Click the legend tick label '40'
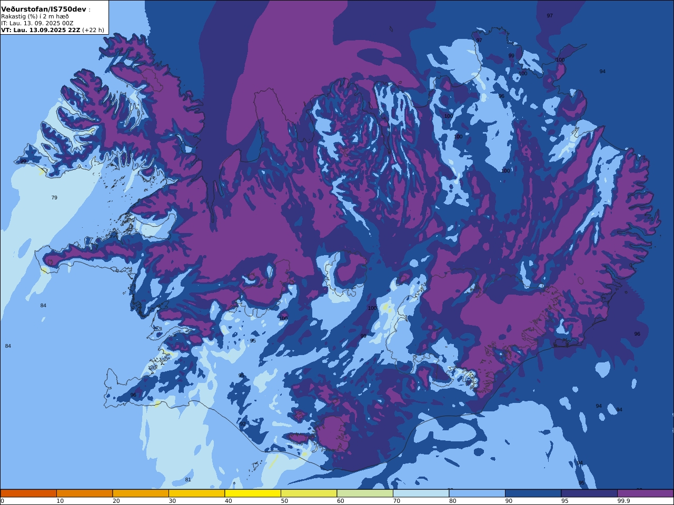Image resolution: width=674 pixels, height=505 pixels. pyautogui.click(x=228, y=501)
